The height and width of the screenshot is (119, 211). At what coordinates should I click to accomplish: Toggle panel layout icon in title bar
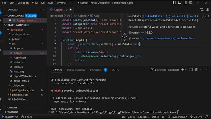(x=180, y=3)
